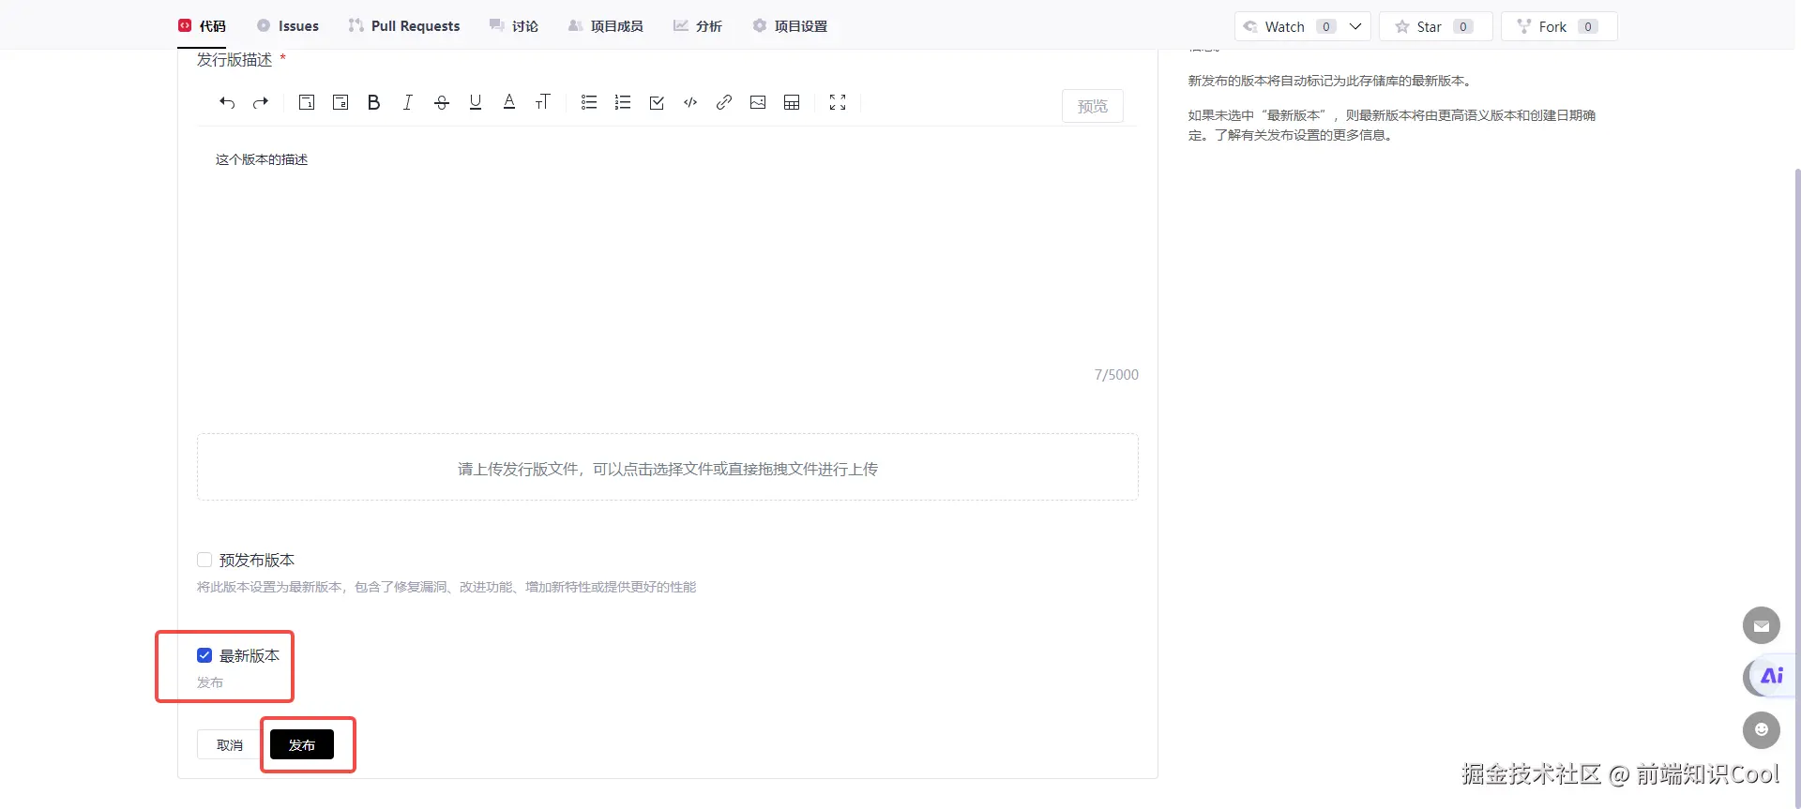1801x809 pixels.
Task: Open the 项目设置 tab
Action: pos(790,26)
